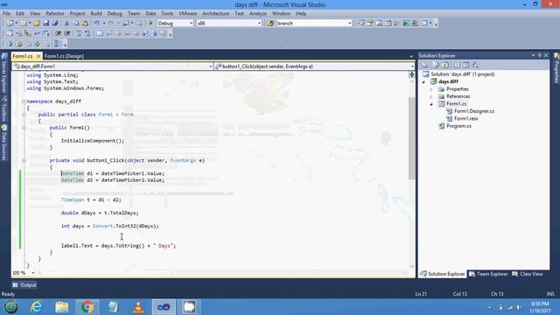Click the editor split handle above scrollbar
This screenshot has height=315, width=560.
[x=412, y=74]
